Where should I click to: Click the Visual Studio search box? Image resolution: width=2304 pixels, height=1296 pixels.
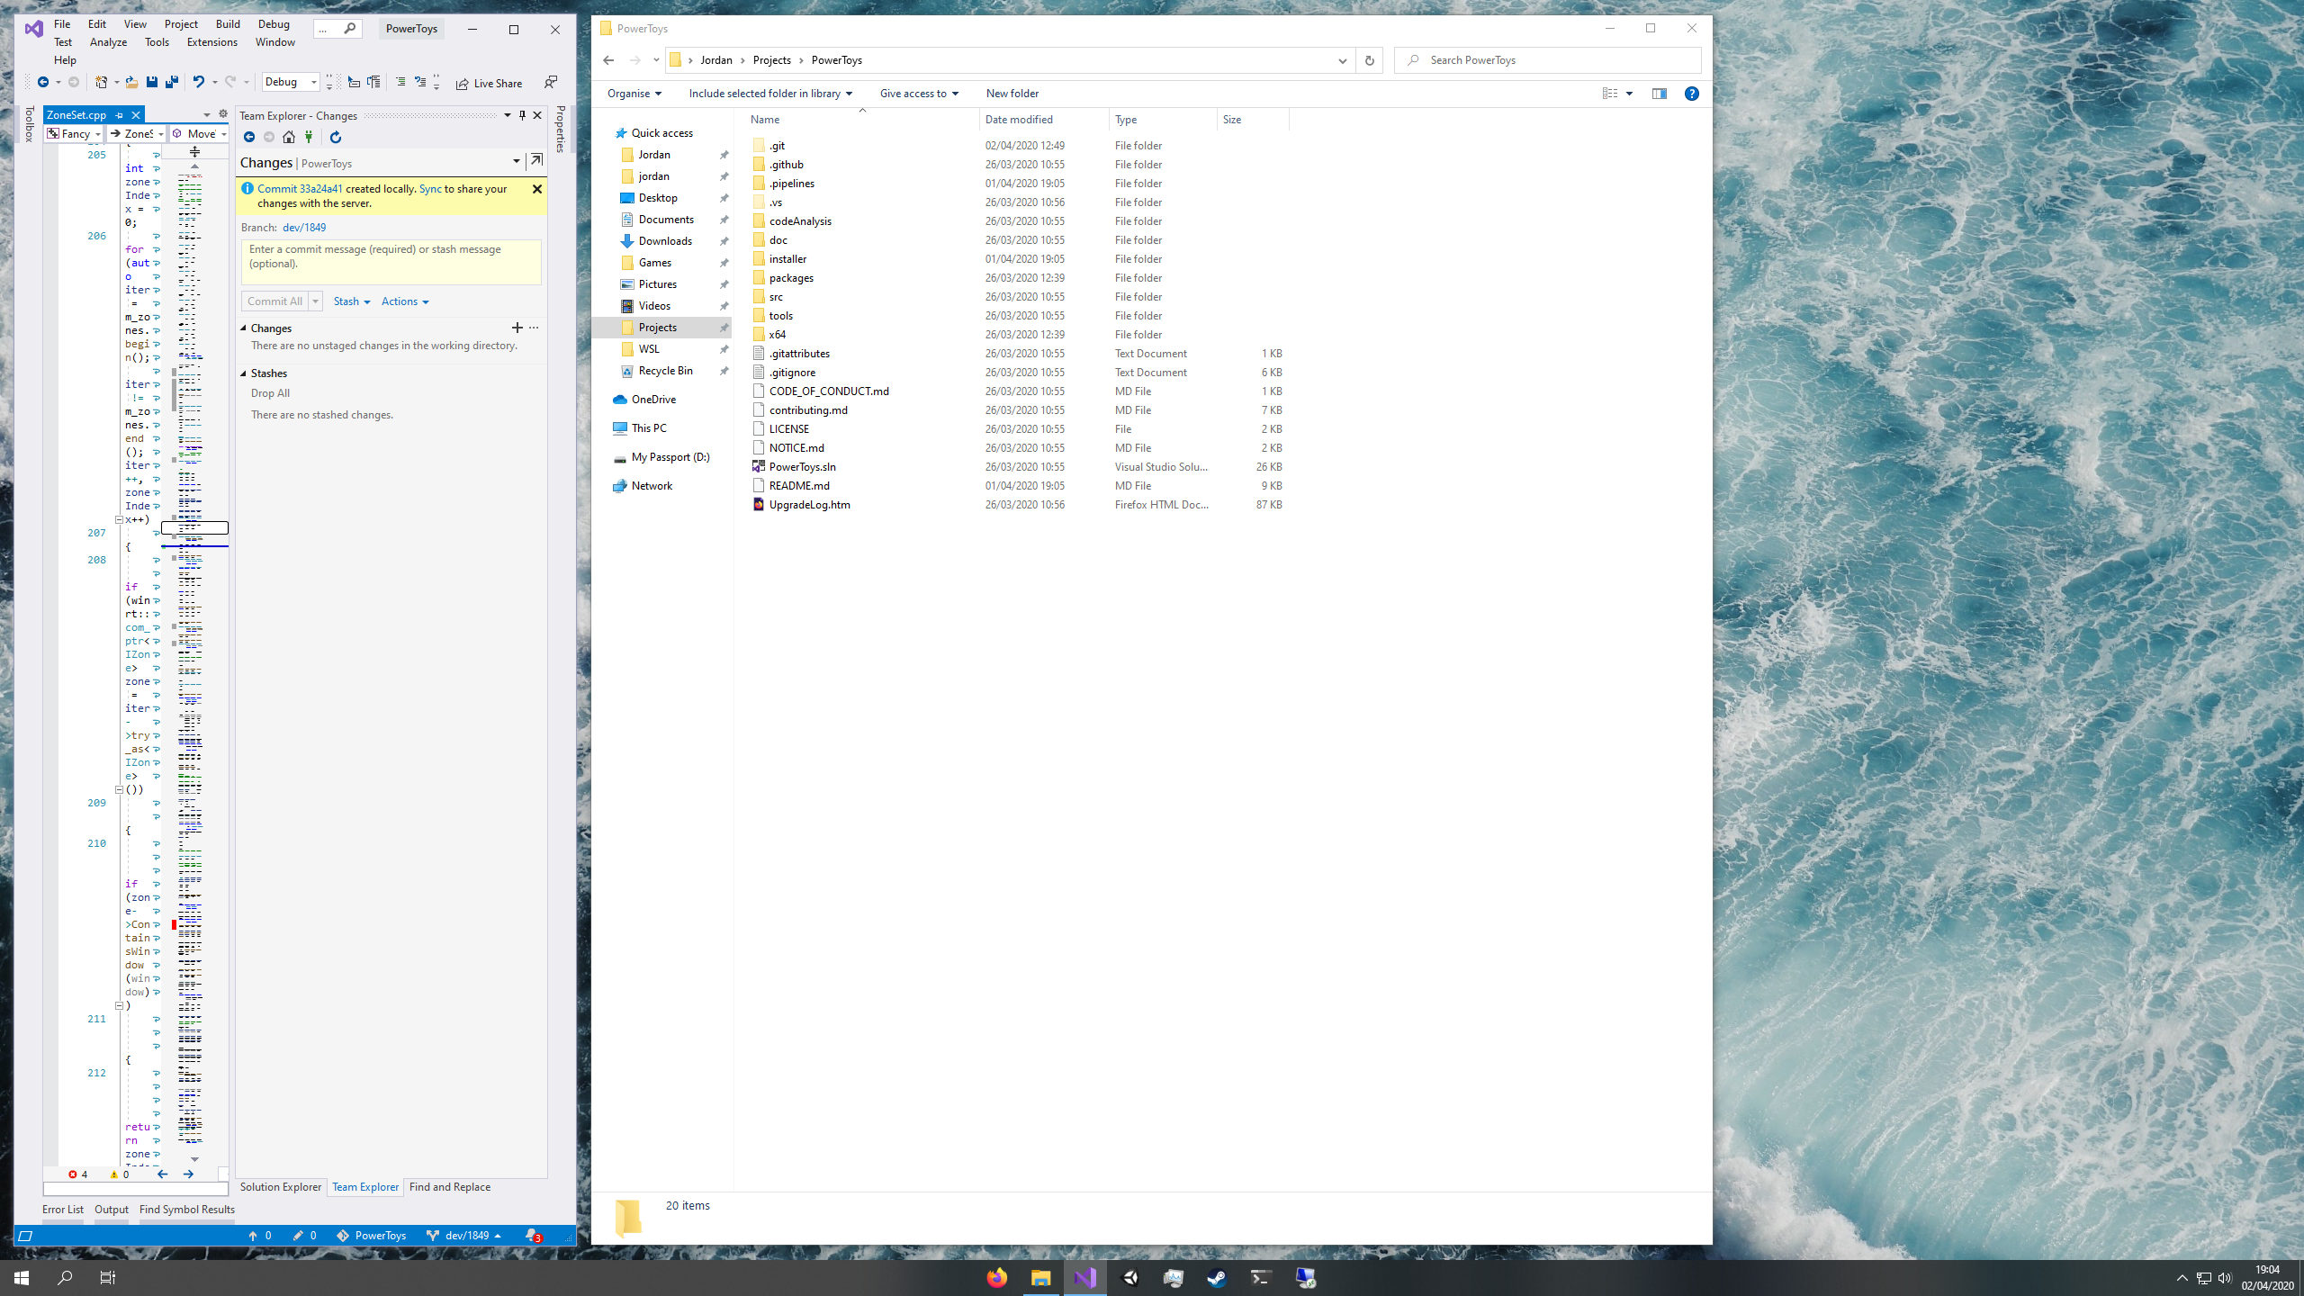coord(337,29)
